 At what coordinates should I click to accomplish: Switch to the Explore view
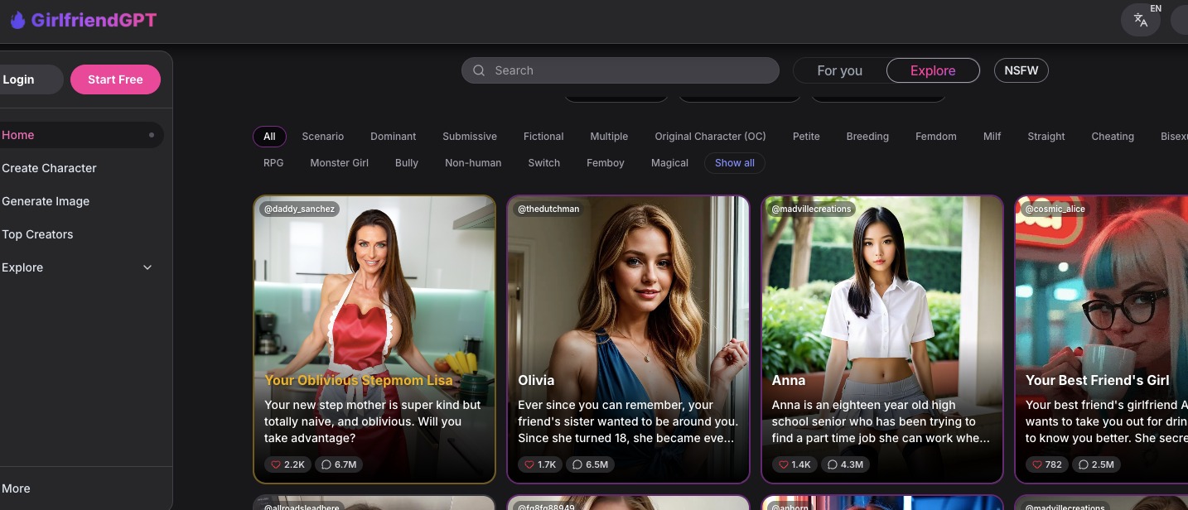(x=933, y=70)
